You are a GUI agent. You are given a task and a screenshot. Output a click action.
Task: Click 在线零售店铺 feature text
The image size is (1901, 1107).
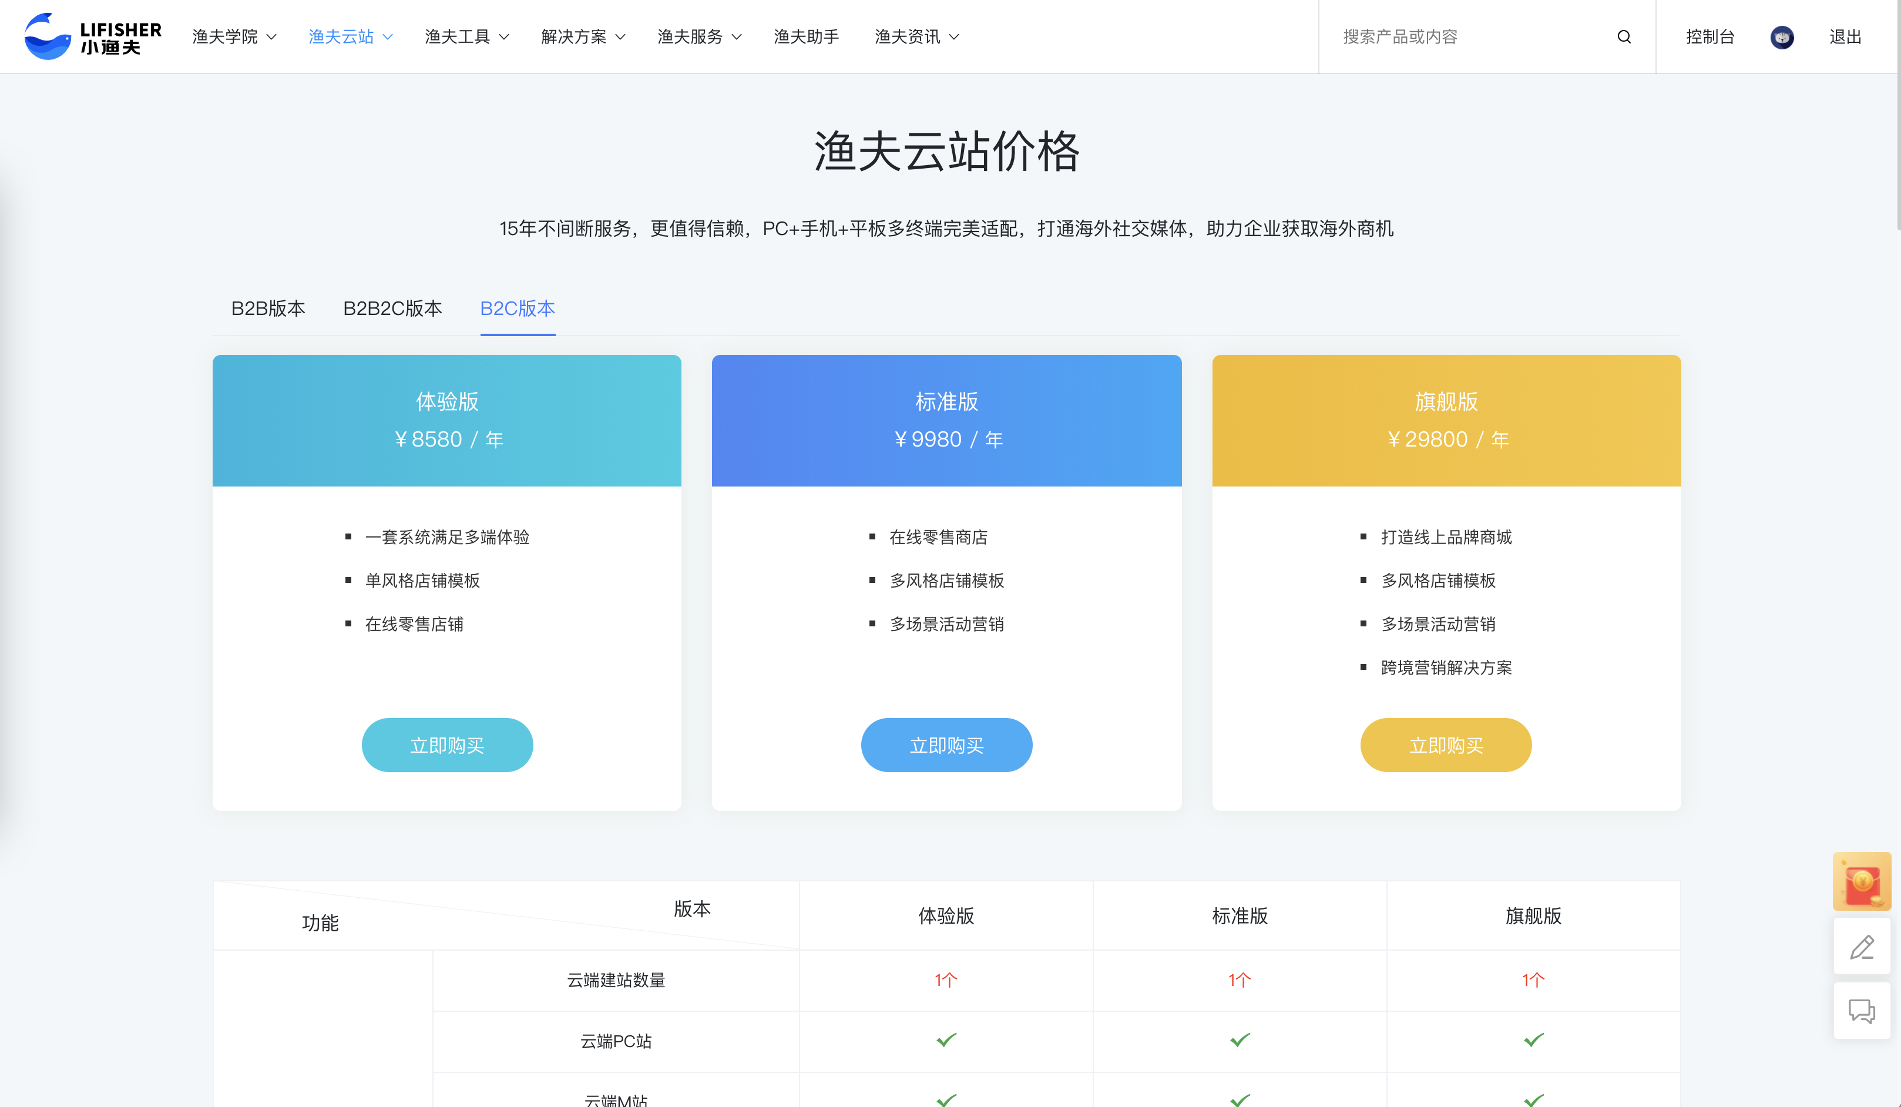(414, 624)
